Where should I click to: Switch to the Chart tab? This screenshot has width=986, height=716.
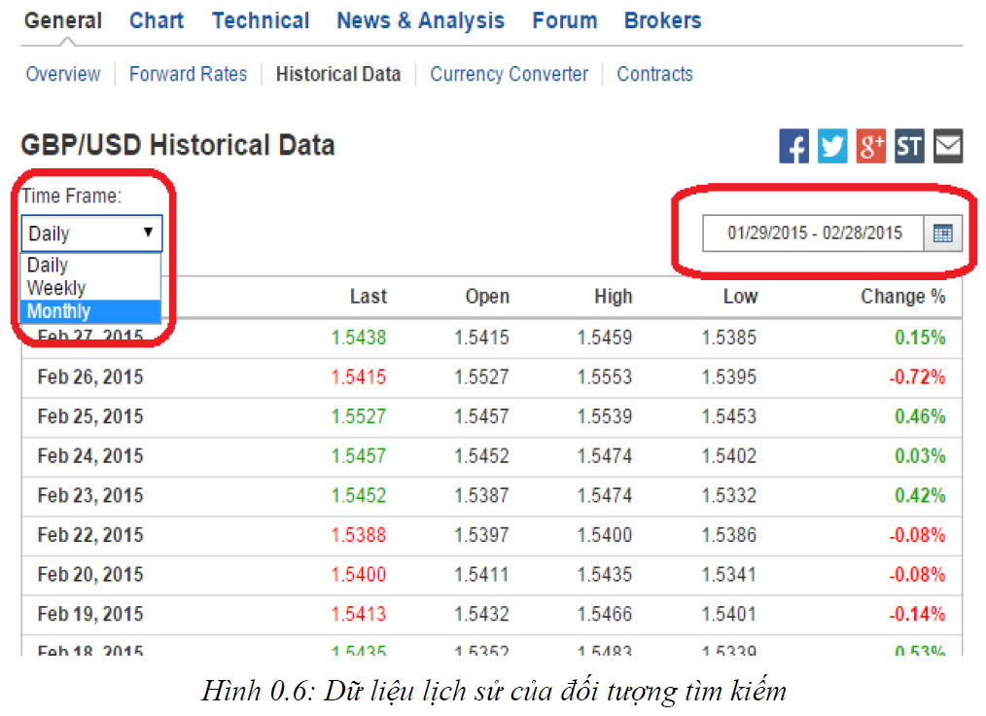(157, 20)
